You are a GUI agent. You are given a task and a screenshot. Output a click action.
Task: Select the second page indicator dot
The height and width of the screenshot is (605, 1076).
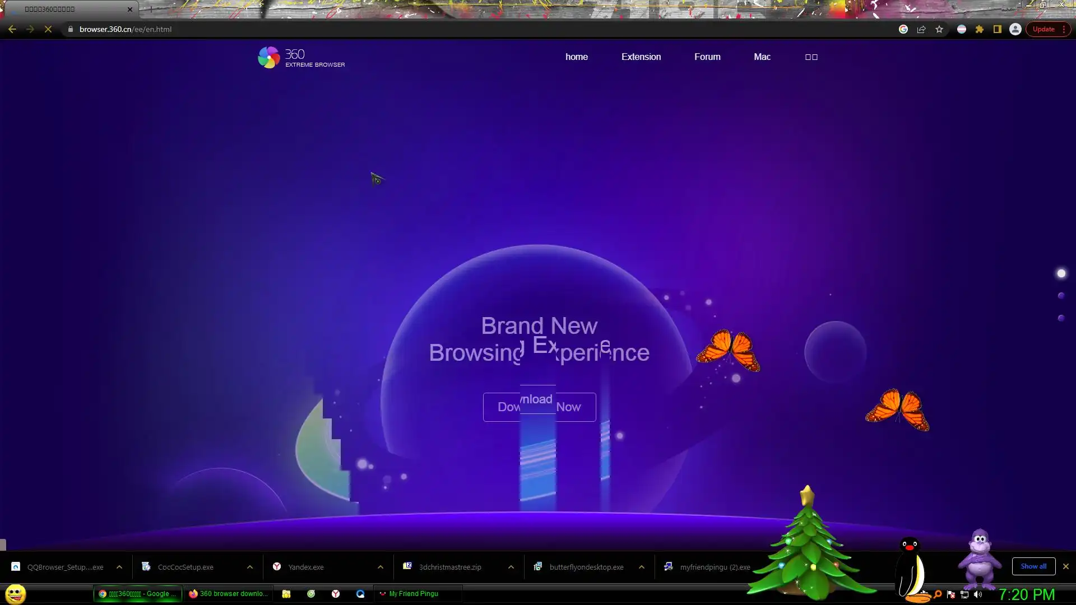coord(1061,295)
